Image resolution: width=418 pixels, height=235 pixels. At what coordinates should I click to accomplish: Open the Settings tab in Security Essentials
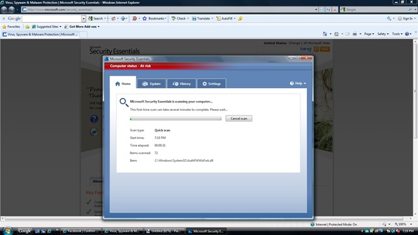tap(212, 84)
